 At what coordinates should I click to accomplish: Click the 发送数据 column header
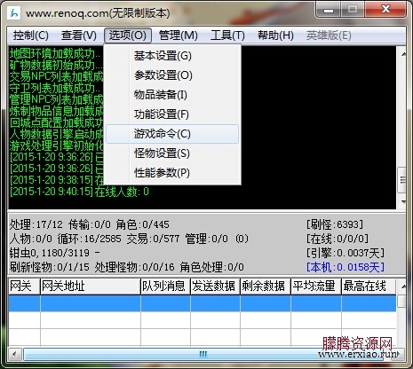coord(215,287)
